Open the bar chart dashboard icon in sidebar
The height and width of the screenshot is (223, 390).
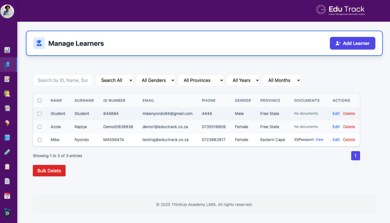(x=7, y=50)
